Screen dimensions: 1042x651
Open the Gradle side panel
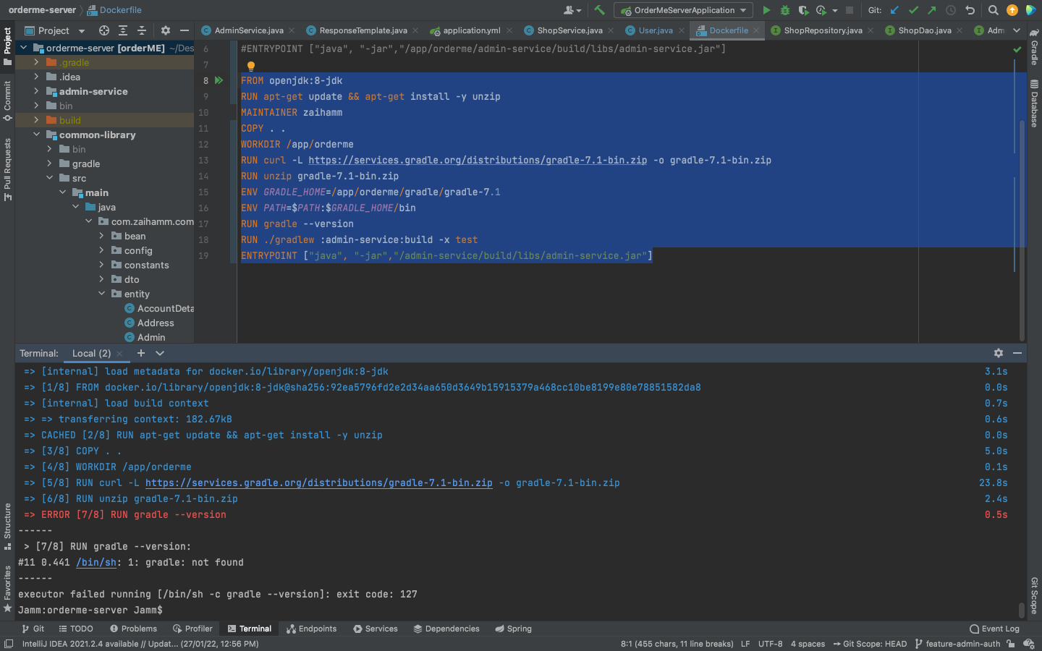coord(1034,48)
